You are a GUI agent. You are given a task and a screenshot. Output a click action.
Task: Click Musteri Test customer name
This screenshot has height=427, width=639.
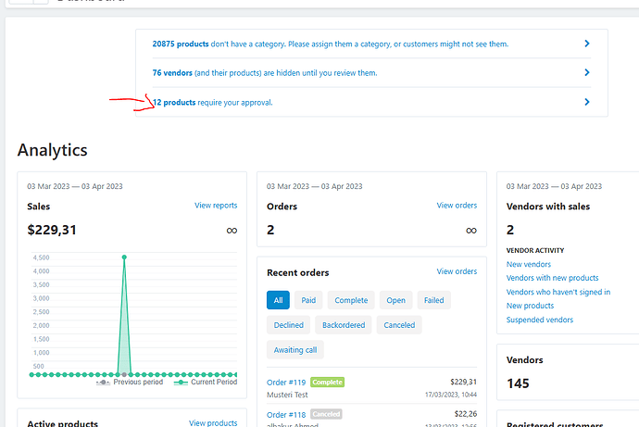[287, 395]
